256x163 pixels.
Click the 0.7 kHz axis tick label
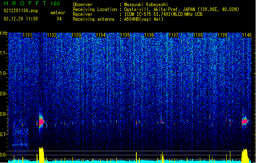click(4, 134)
